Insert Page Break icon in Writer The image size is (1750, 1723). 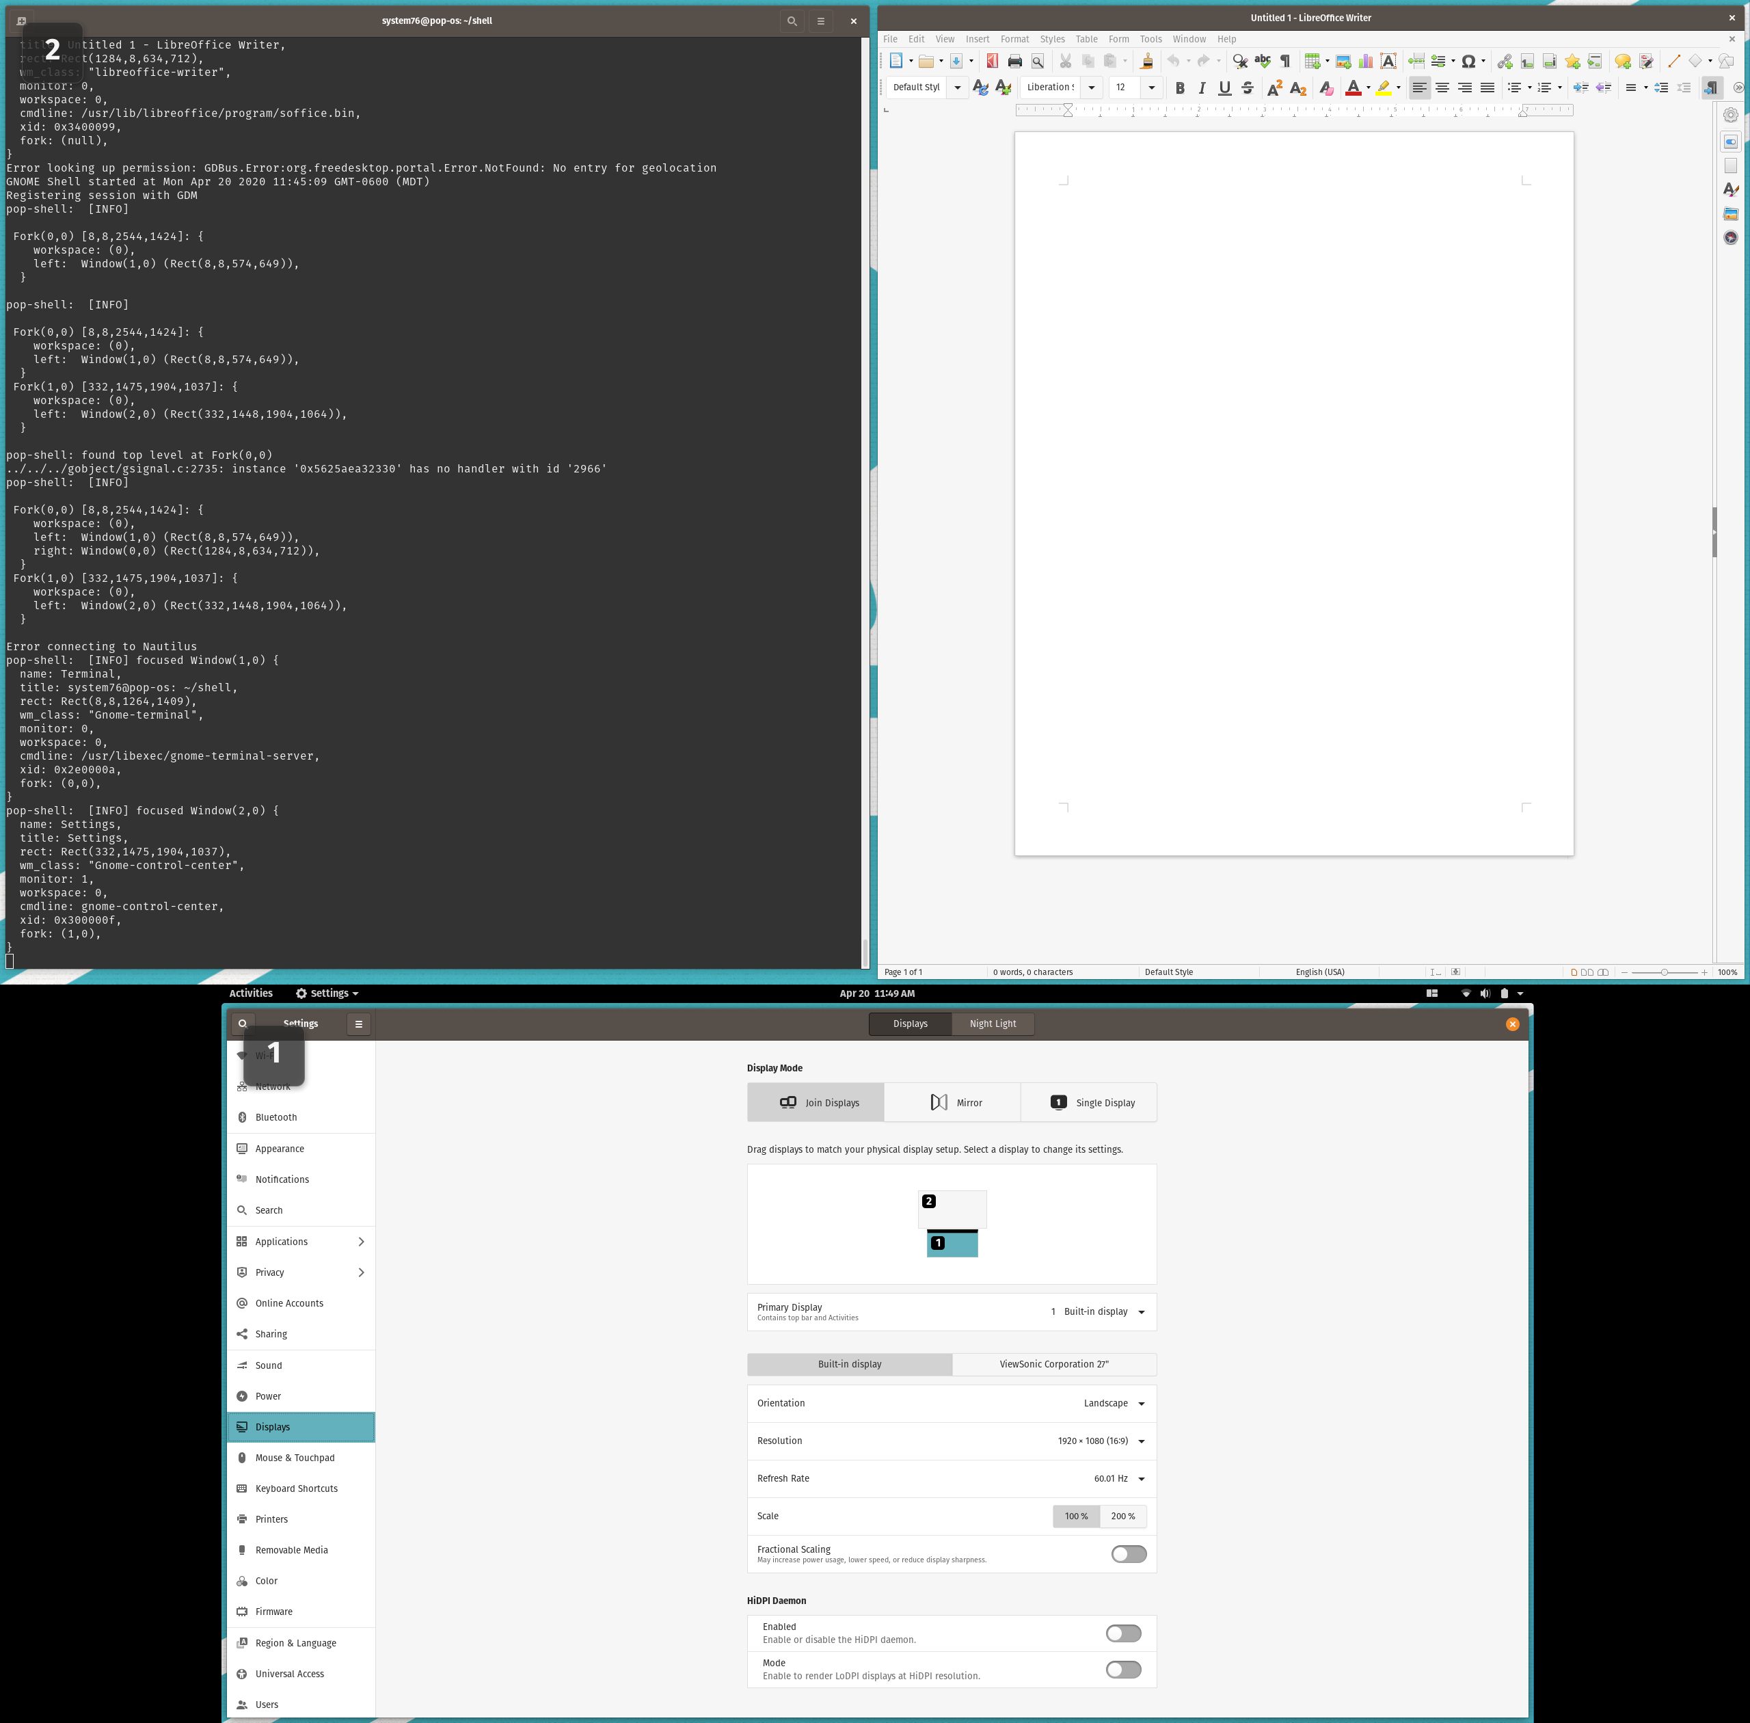1416,62
